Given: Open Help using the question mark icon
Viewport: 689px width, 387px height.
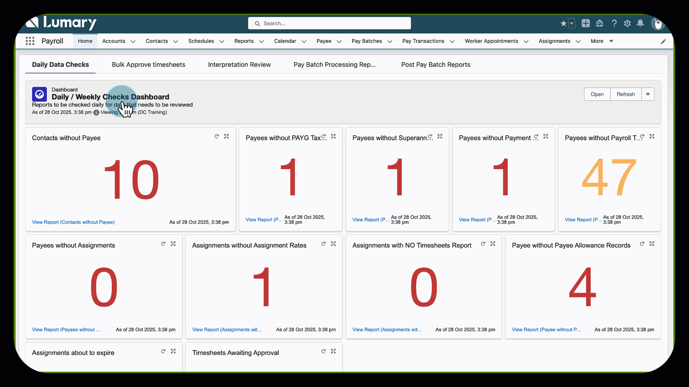Looking at the screenshot, I should 614,23.
